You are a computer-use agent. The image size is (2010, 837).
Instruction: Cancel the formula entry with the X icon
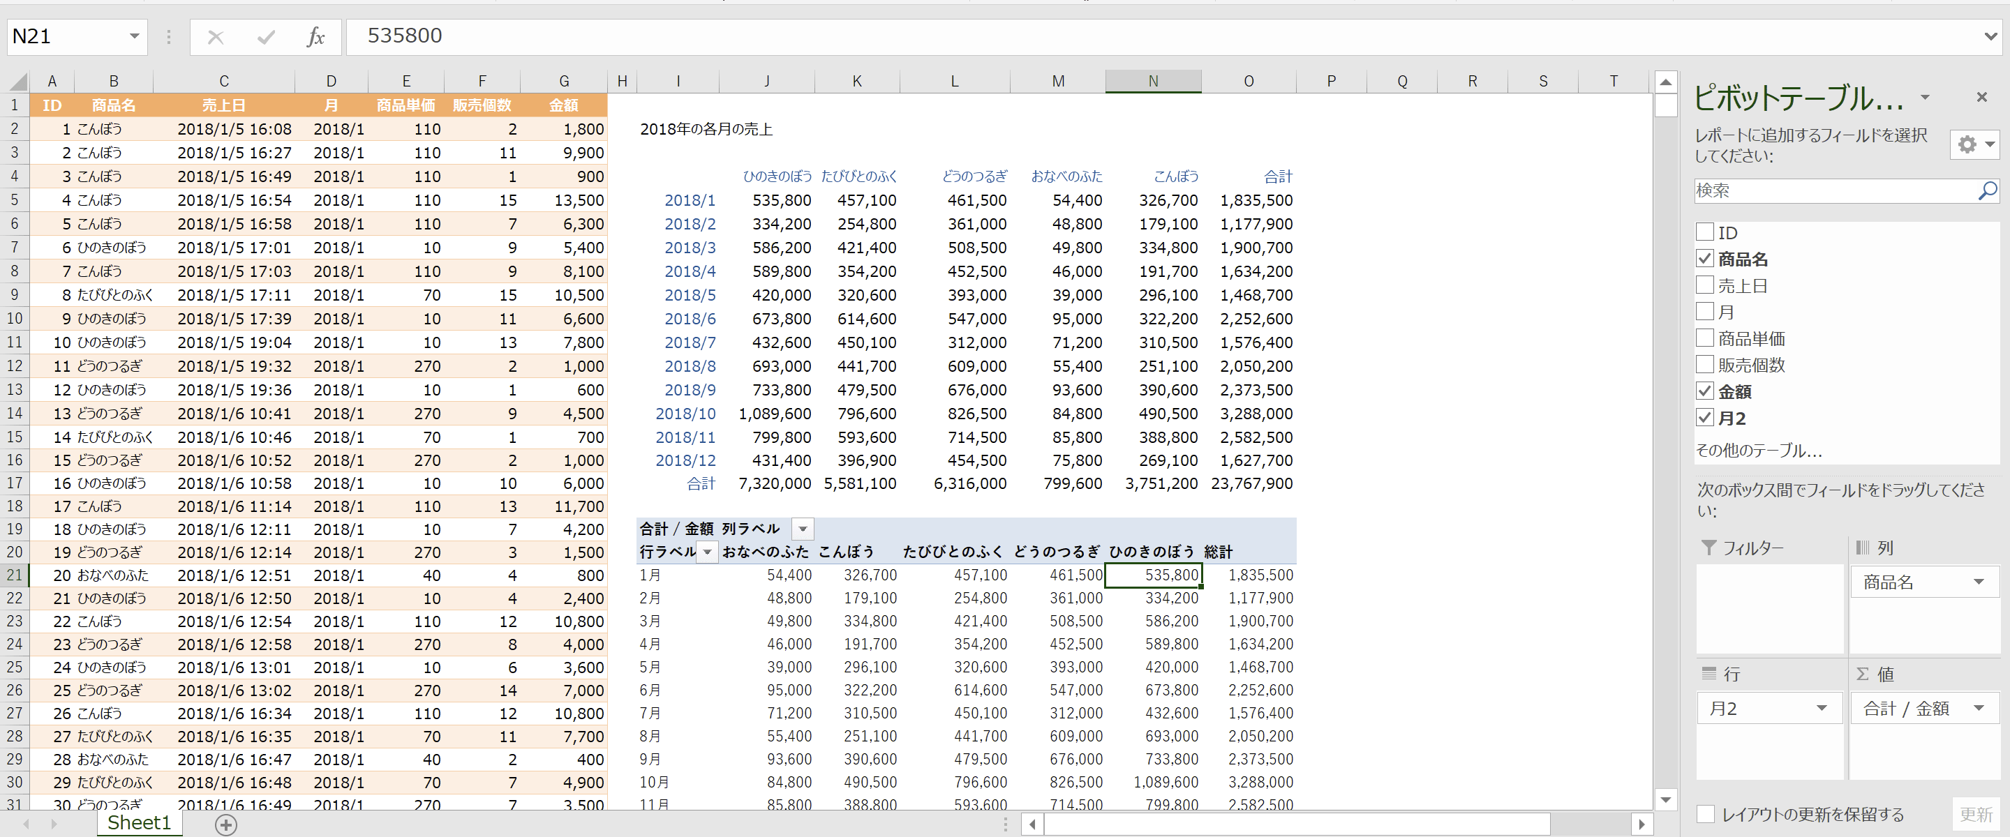216,37
